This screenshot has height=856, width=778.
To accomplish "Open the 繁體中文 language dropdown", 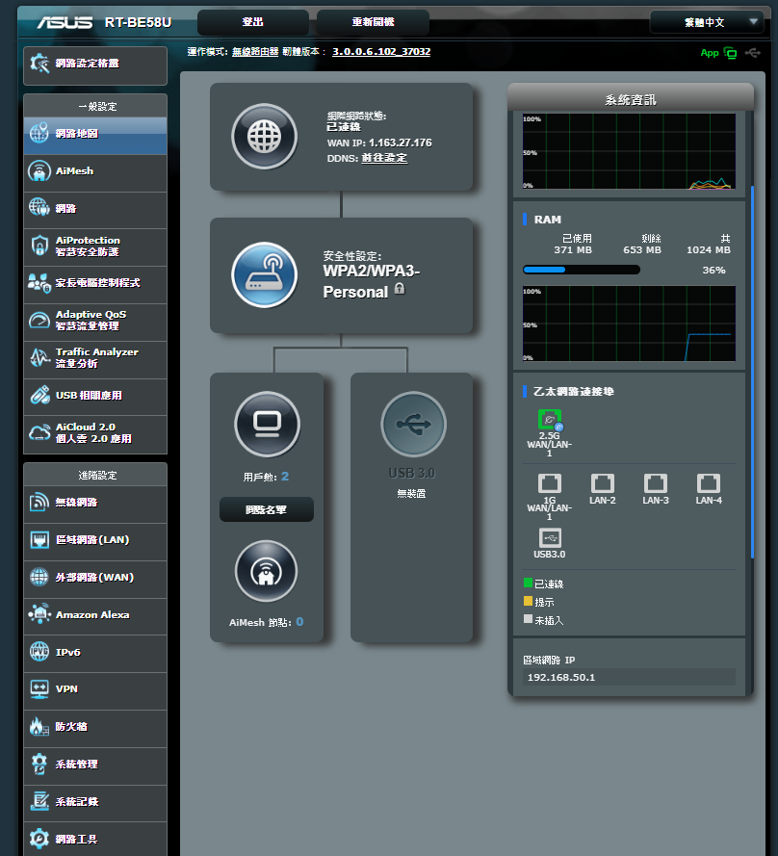I will pyautogui.click(x=707, y=22).
